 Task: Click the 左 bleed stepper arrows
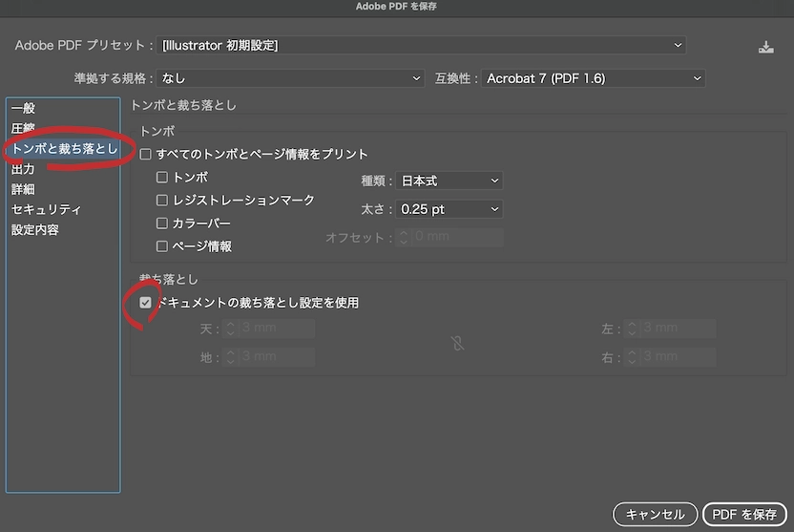pyautogui.click(x=632, y=329)
